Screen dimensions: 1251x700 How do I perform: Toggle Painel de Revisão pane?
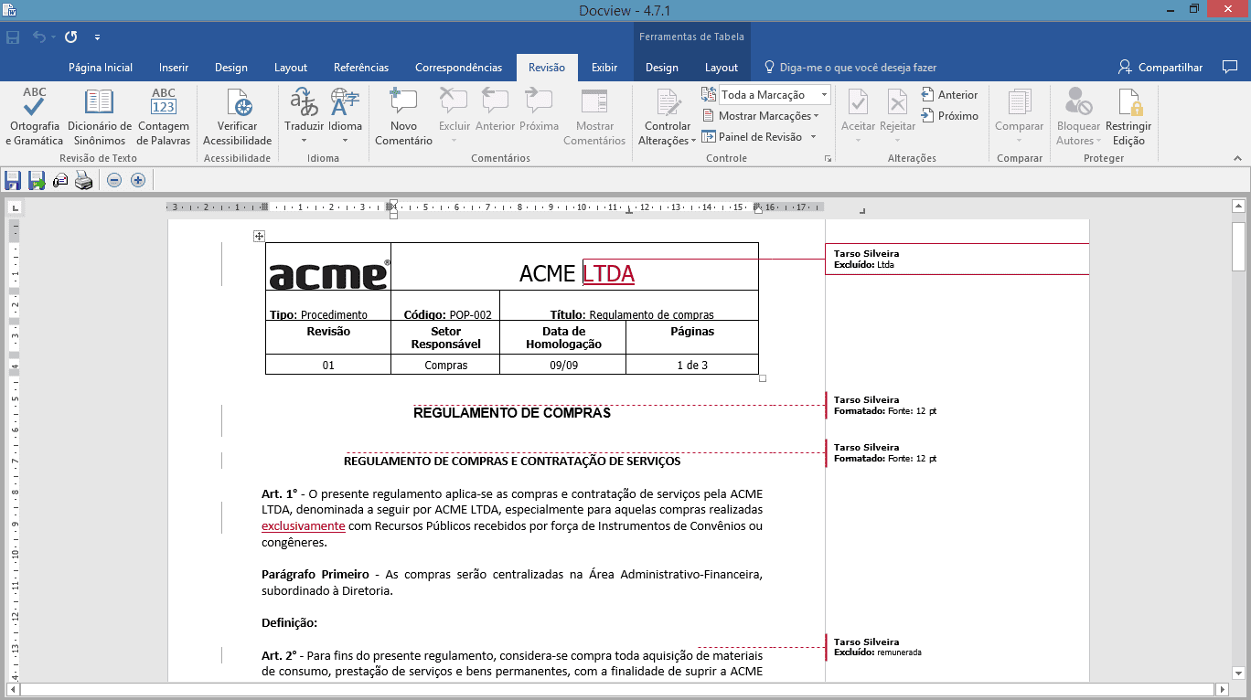coord(759,137)
